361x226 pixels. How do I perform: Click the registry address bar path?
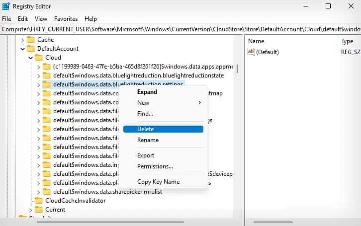(x=180, y=29)
